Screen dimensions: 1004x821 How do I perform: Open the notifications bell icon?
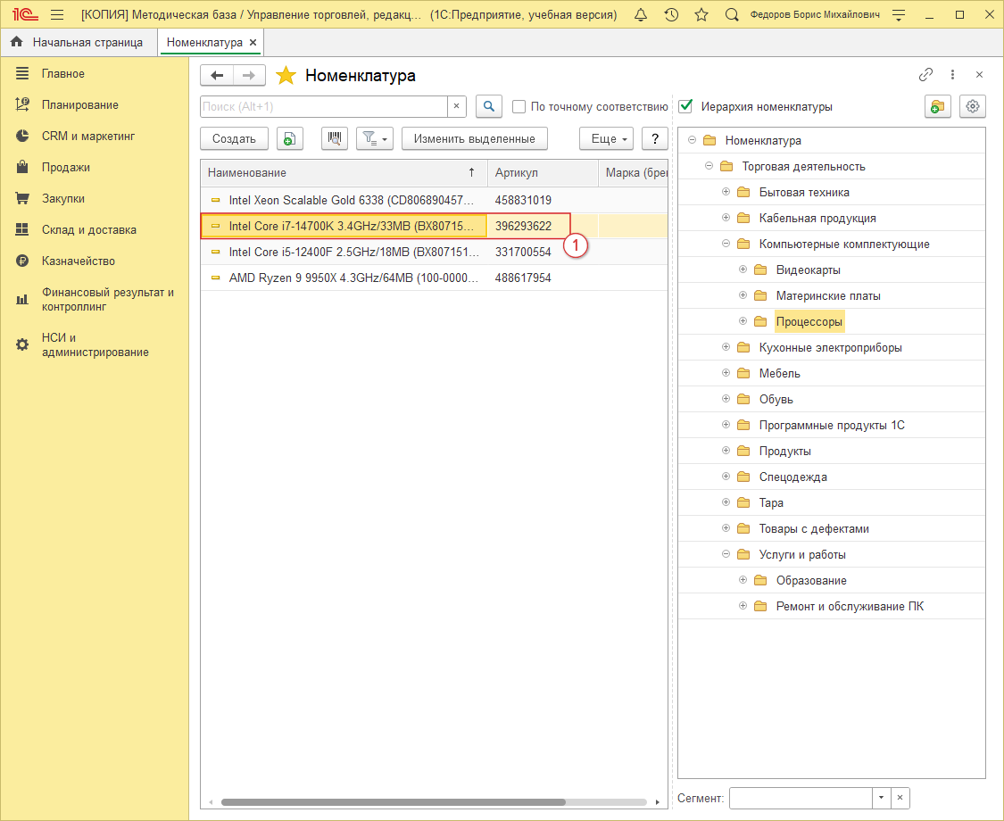click(x=641, y=15)
